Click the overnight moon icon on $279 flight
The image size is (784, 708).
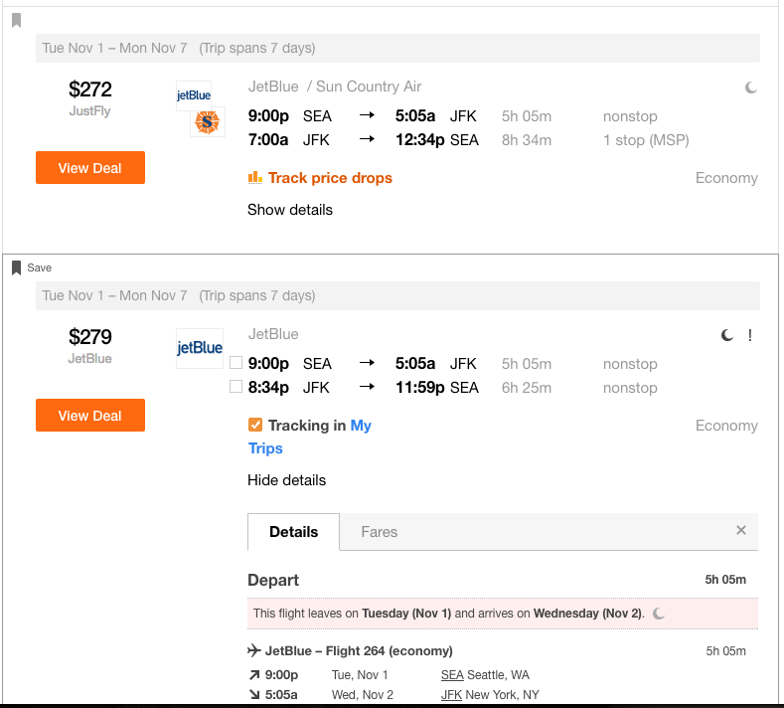coord(727,335)
